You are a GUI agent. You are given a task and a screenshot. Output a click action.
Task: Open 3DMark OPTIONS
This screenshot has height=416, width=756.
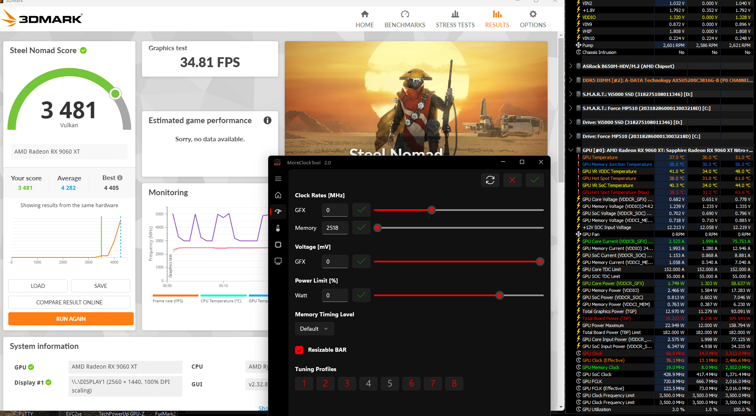[533, 19]
